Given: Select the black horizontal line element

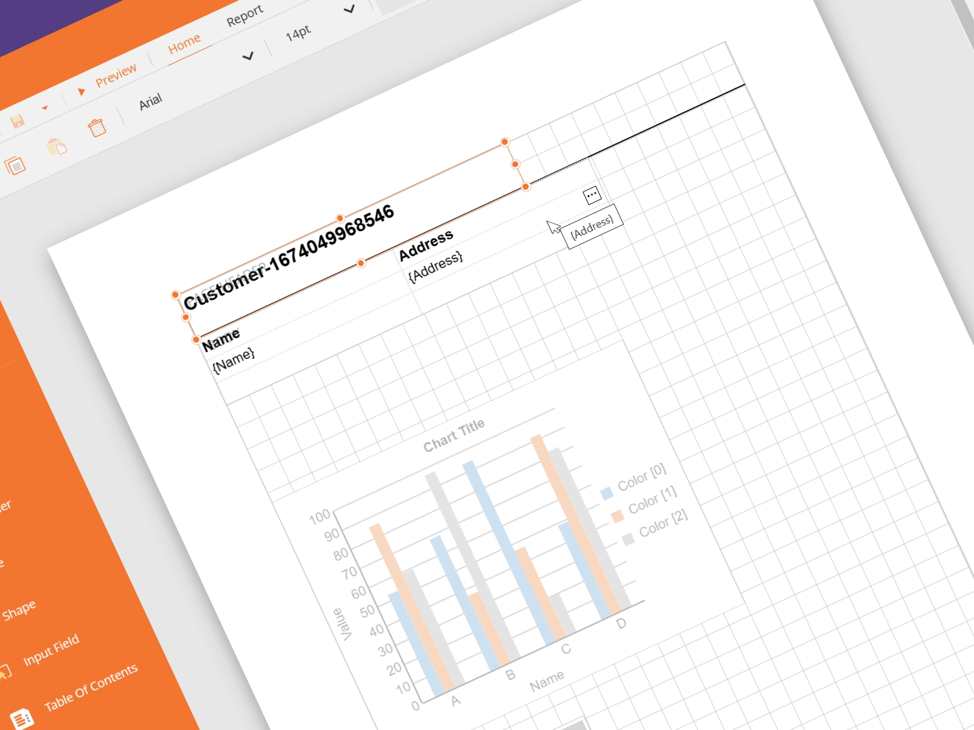Looking at the screenshot, I should pyautogui.click(x=637, y=134).
